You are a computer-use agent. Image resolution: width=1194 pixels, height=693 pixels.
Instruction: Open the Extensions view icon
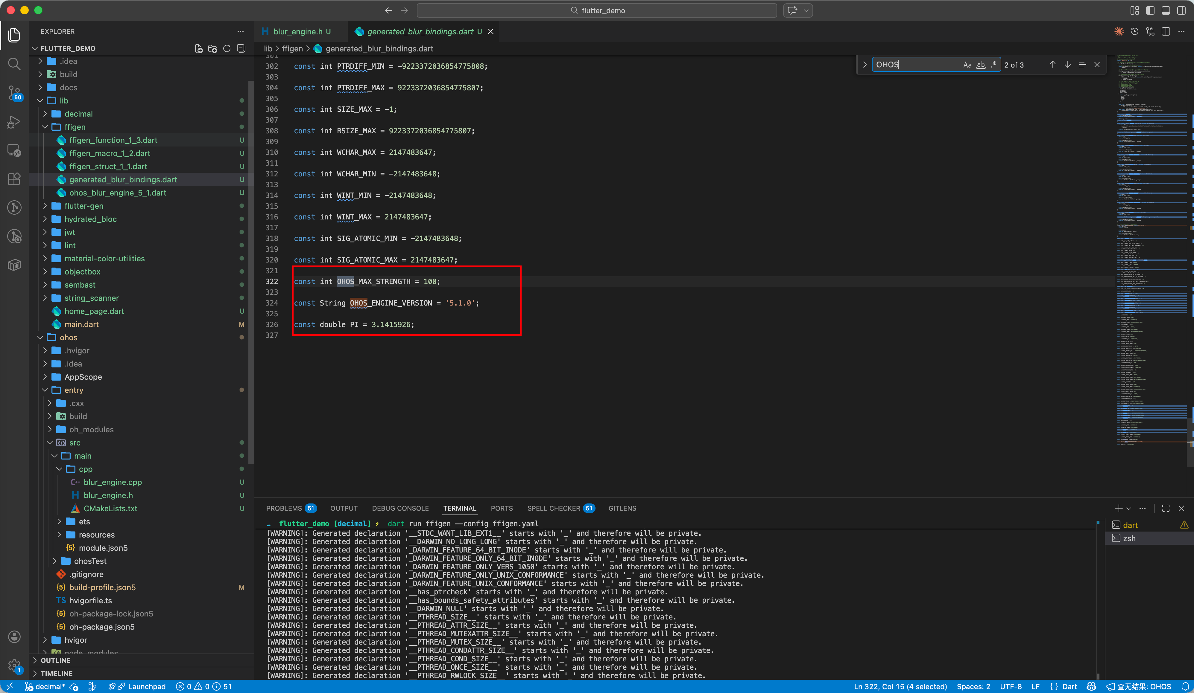point(14,178)
